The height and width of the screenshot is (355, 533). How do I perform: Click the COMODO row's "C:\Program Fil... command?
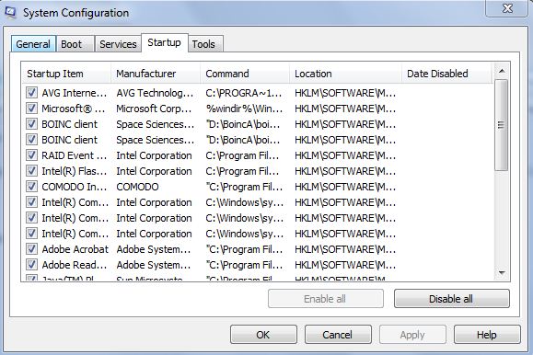[x=244, y=187]
